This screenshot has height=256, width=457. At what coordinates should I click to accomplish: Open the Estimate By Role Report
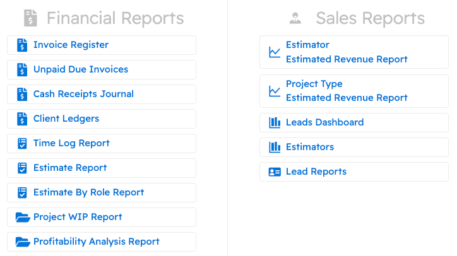tap(88, 192)
